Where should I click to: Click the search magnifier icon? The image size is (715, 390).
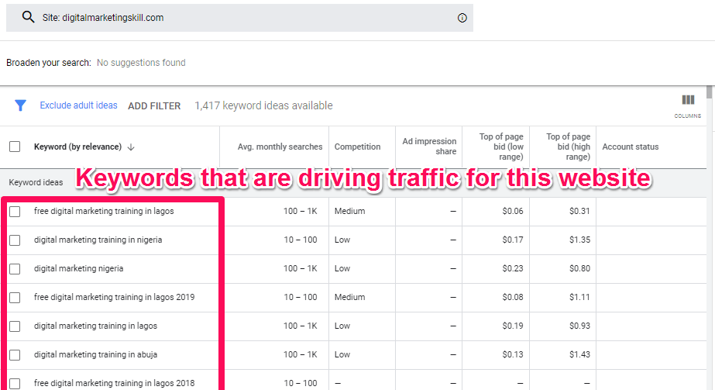(x=29, y=17)
